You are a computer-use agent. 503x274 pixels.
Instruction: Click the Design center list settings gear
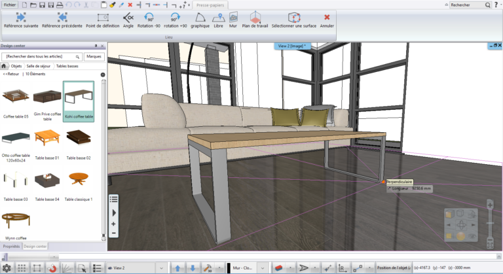click(103, 75)
